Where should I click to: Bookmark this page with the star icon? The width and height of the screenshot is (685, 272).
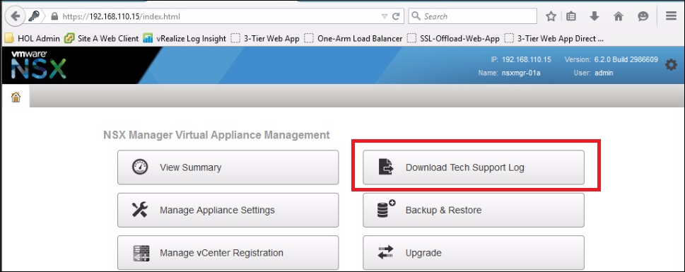[x=551, y=16]
